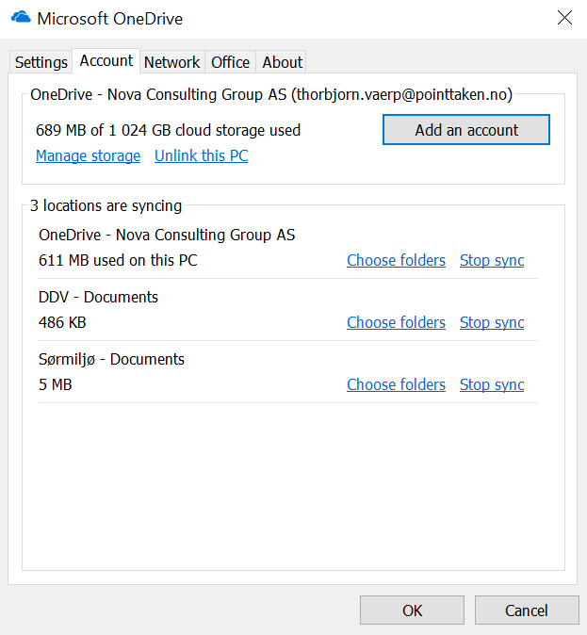Screen dimensions: 587x635
Task: Select the Account tab
Action: point(106,60)
